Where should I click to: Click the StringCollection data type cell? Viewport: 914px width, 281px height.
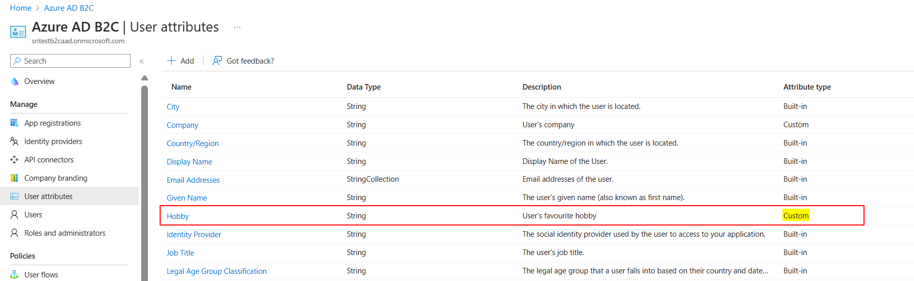point(373,179)
